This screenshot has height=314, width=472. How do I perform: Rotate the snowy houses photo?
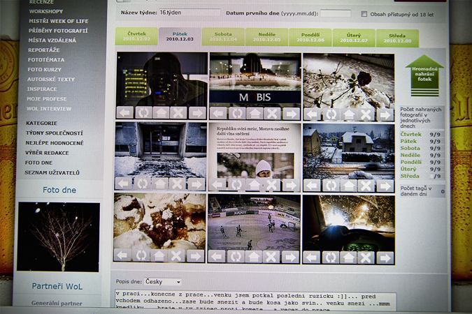(331, 186)
